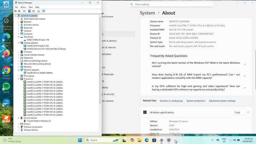Expand the Audio inputs and outputs category
The height and width of the screenshot is (144, 256).
[19, 19]
